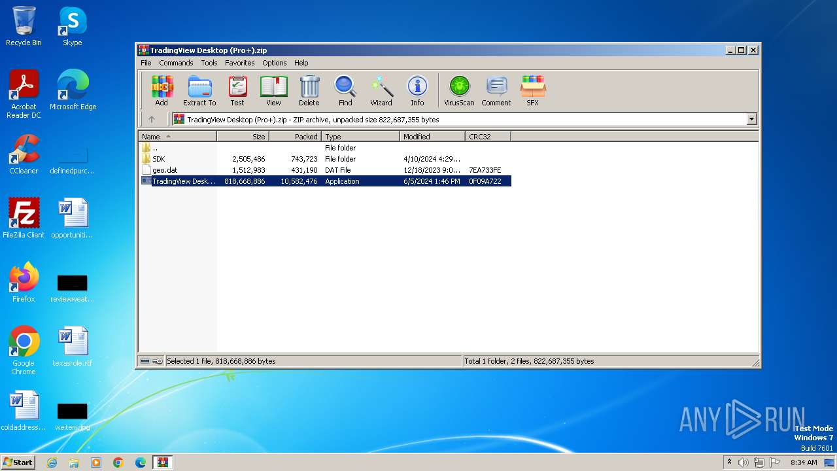Select the TradingView Desk... application row
Image resolution: width=837 pixels, height=471 pixels.
(x=326, y=181)
